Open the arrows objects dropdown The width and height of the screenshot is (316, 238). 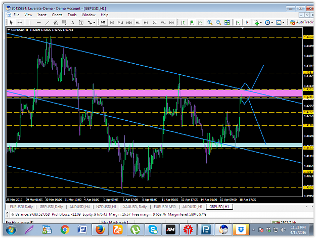point(91,23)
